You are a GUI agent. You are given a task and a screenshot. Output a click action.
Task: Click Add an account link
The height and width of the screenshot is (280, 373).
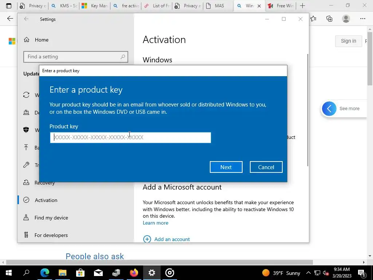point(172,239)
